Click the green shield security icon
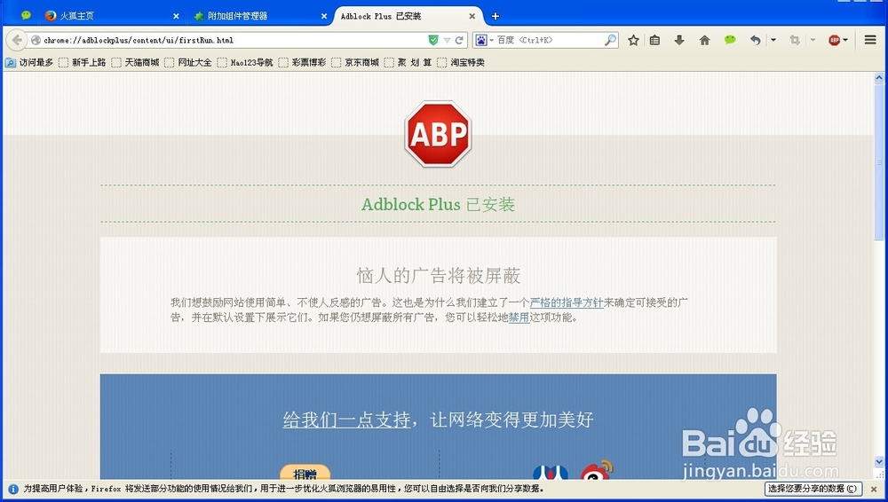This screenshot has height=502, width=888. pos(433,40)
